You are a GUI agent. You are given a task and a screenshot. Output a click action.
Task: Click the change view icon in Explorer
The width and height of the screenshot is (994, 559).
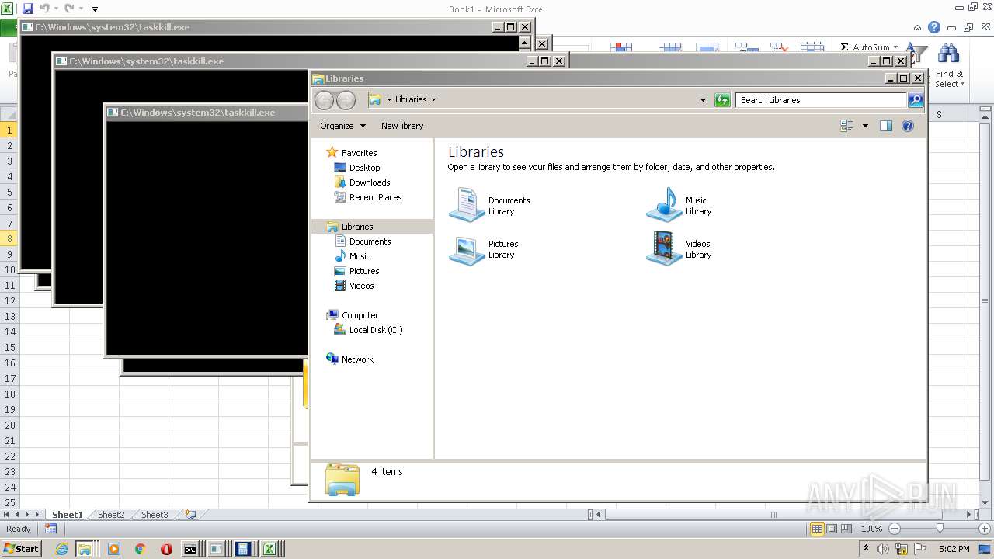[847, 126]
